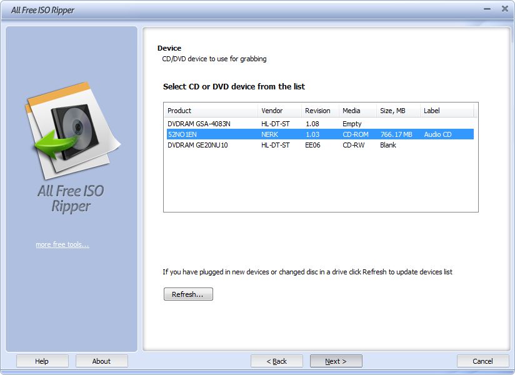Select the 52NO1EN NERK device row

[320, 134]
